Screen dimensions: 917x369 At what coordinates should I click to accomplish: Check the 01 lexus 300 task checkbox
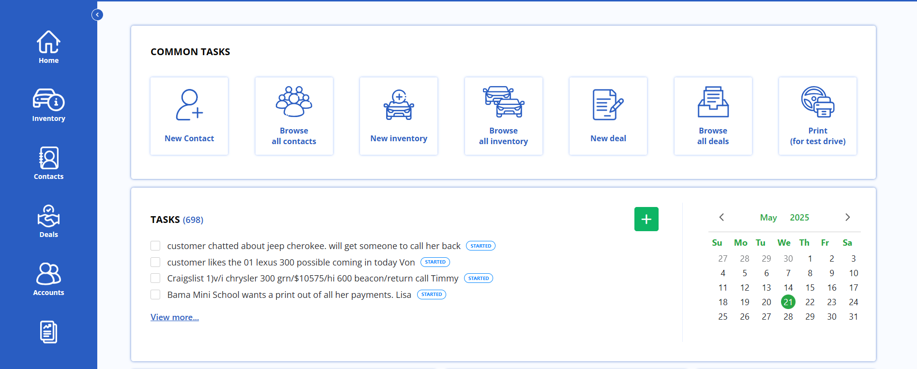155,262
